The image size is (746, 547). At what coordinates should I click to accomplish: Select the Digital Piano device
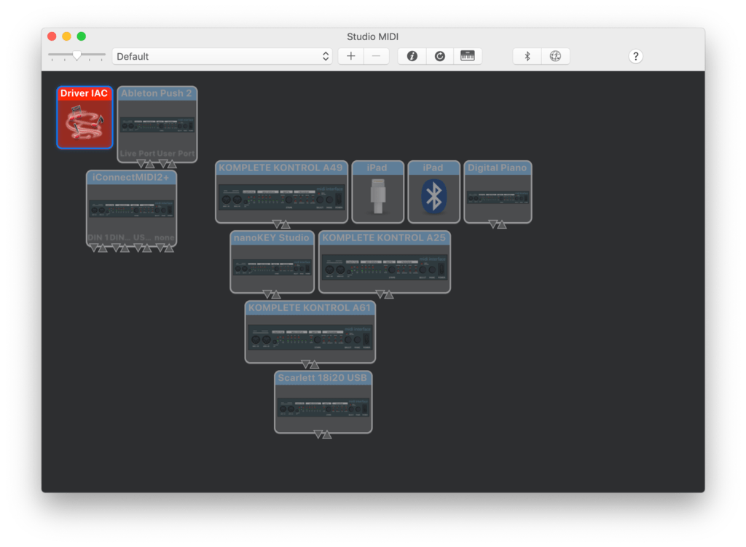pos(498,192)
